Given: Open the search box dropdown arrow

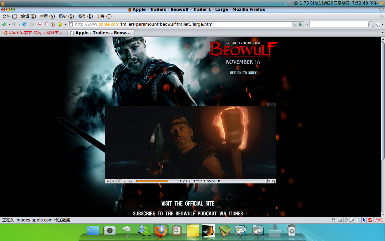Looking at the screenshot, I should [x=371, y=24].
